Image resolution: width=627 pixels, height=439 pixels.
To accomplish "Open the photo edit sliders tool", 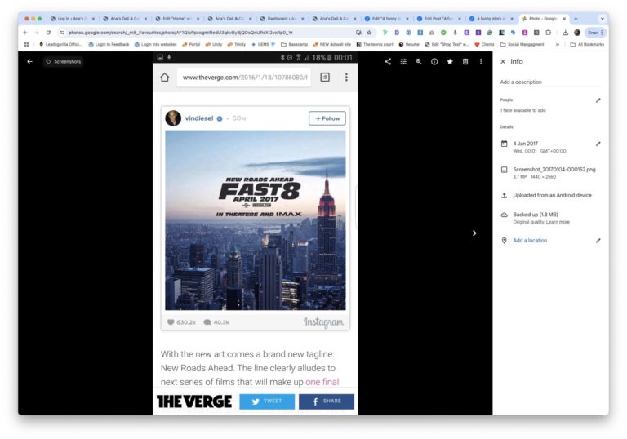I will [x=403, y=61].
